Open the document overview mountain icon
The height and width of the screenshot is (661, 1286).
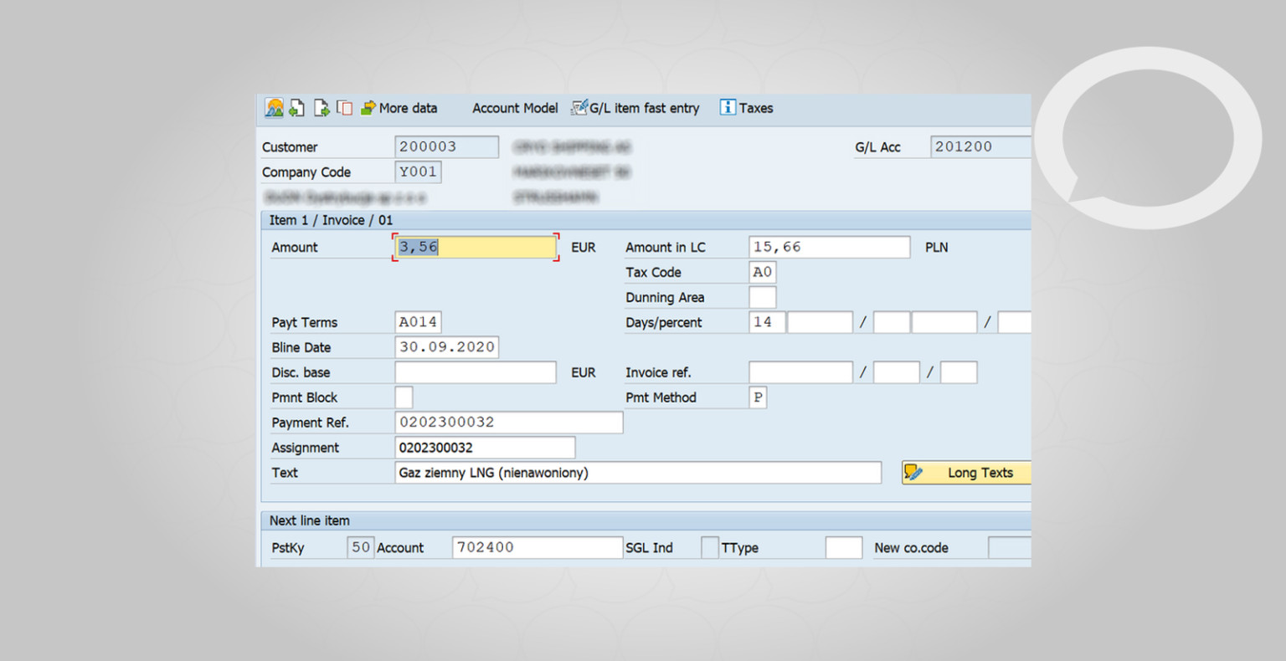[274, 108]
